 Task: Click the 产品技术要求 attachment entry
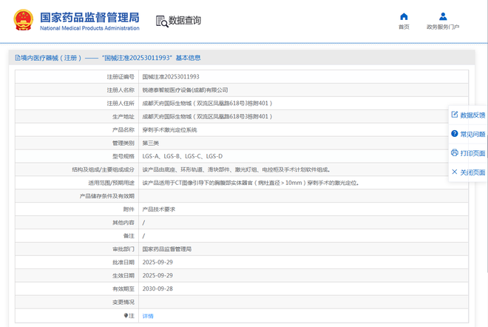click(x=159, y=209)
